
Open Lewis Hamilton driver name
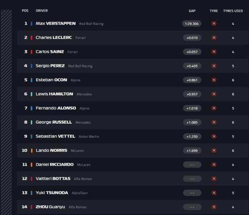(x=54, y=94)
